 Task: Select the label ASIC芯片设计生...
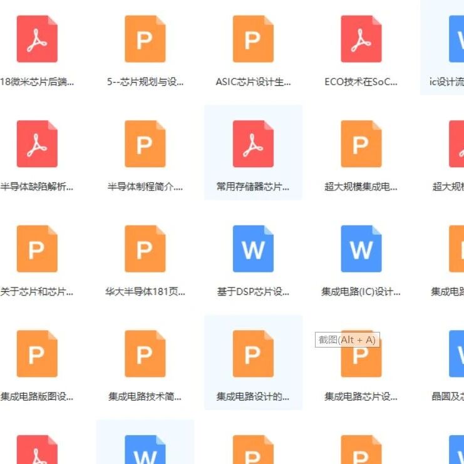[x=253, y=81]
